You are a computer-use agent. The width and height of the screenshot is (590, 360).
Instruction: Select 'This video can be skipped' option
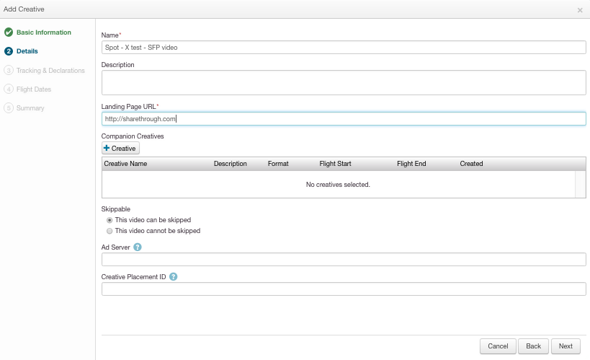[x=109, y=220]
